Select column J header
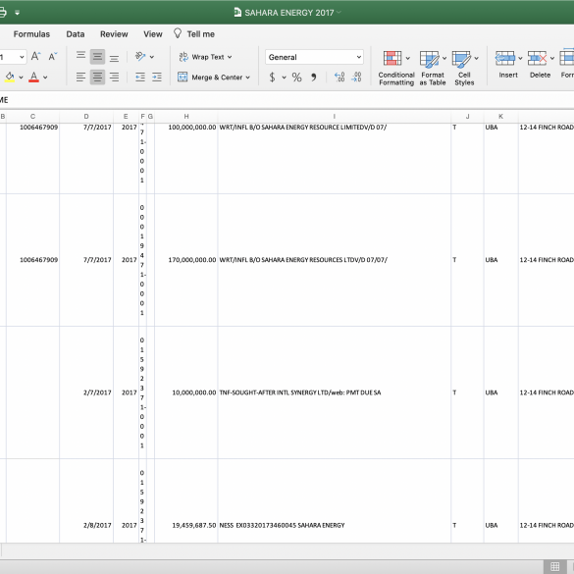Screen dimensions: 574x574 click(467, 117)
